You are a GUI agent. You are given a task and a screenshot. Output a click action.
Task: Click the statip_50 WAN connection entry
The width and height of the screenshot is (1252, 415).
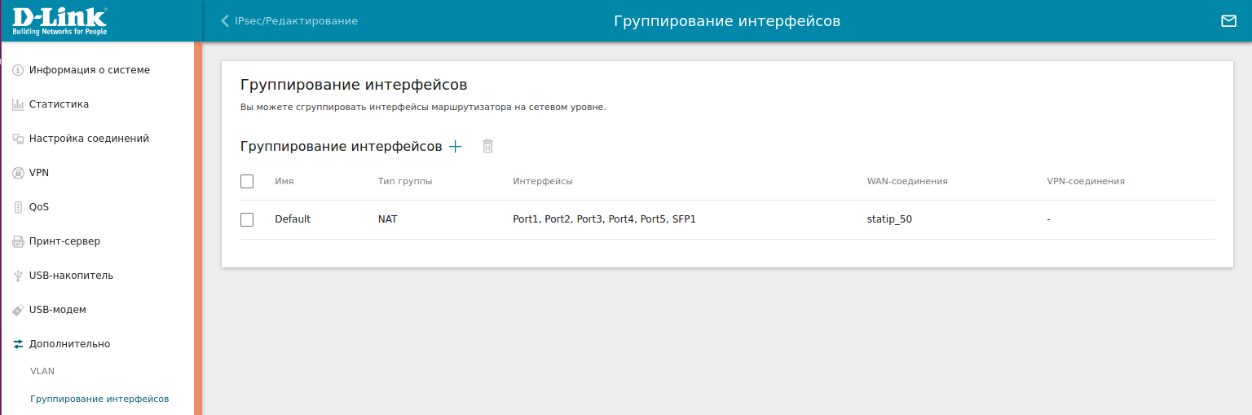click(x=889, y=219)
